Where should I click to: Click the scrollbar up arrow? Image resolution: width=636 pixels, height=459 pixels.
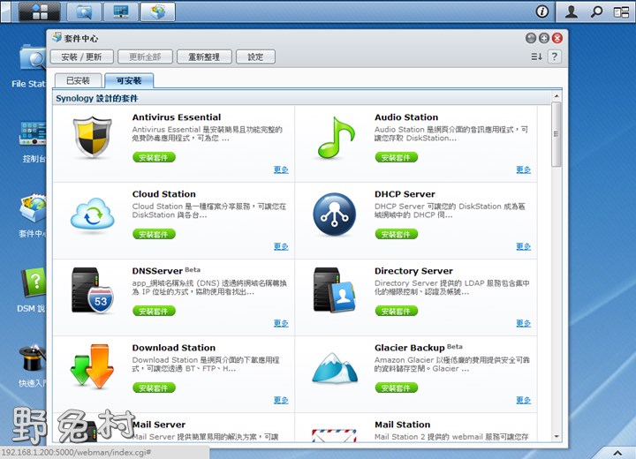[x=556, y=96]
